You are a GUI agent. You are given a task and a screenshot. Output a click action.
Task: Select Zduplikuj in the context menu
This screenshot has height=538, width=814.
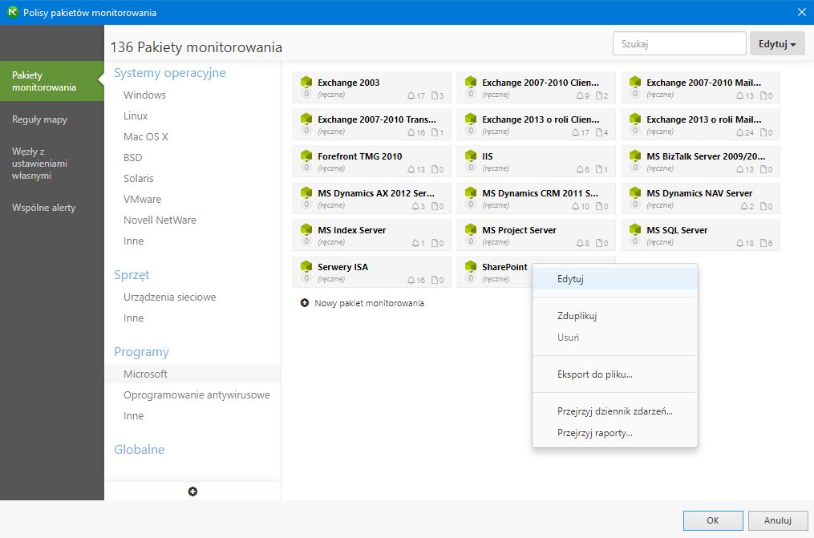click(x=577, y=316)
